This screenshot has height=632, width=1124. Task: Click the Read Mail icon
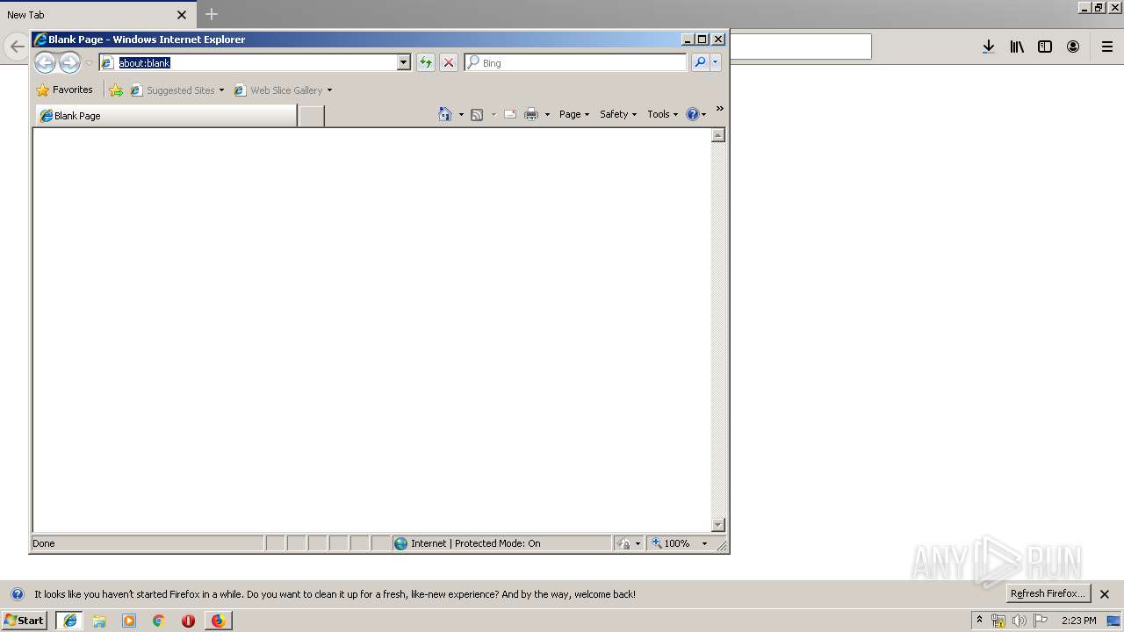(509, 114)
